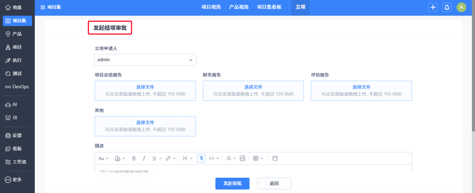
Task: Click the 更多 item in sidebar
Action: [x=17, y=179]
